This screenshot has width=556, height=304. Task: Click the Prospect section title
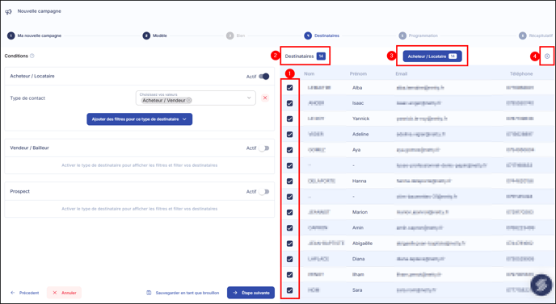(20, 191)
